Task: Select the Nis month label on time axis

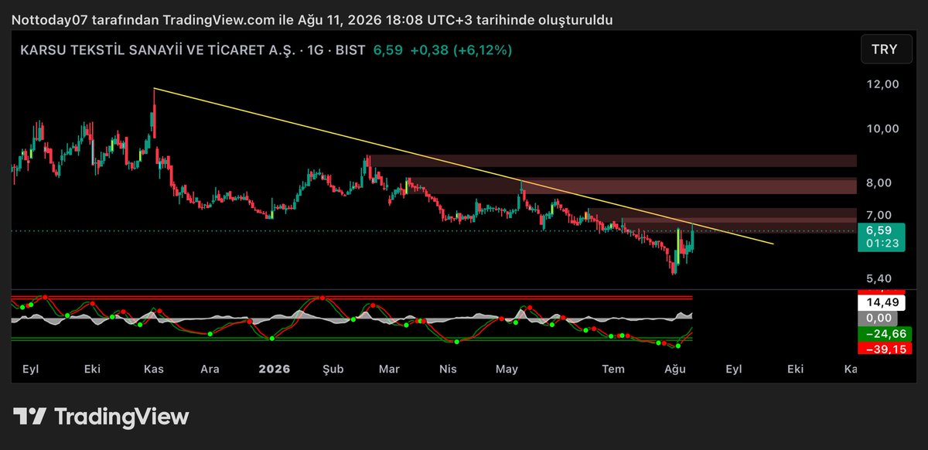Action: (x=448, y=369)
